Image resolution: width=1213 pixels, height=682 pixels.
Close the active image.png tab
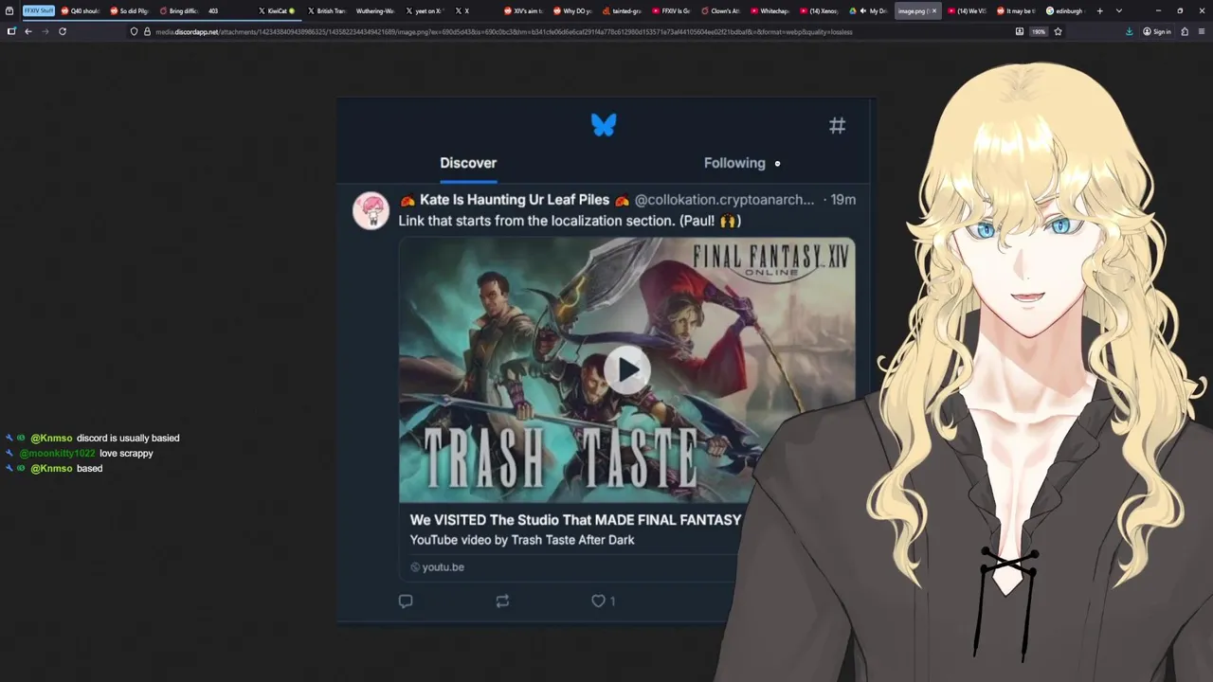[933, 10]
